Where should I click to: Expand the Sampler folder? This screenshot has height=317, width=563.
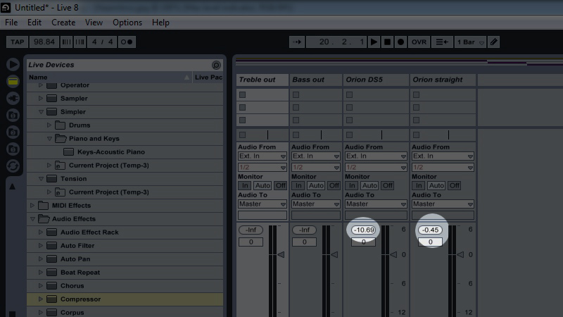[x=41, y=98]
